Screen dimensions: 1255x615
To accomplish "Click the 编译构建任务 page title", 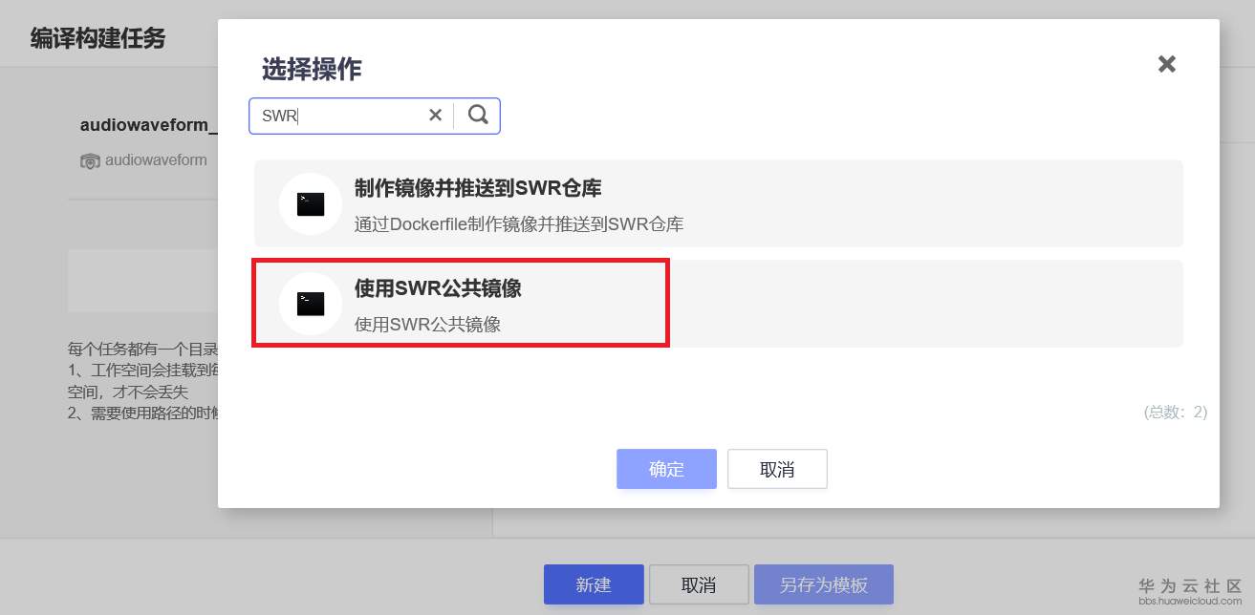I will coord(97,38).
